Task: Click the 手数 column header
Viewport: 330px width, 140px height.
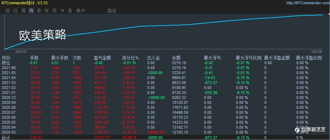Action: coord(34,58)
